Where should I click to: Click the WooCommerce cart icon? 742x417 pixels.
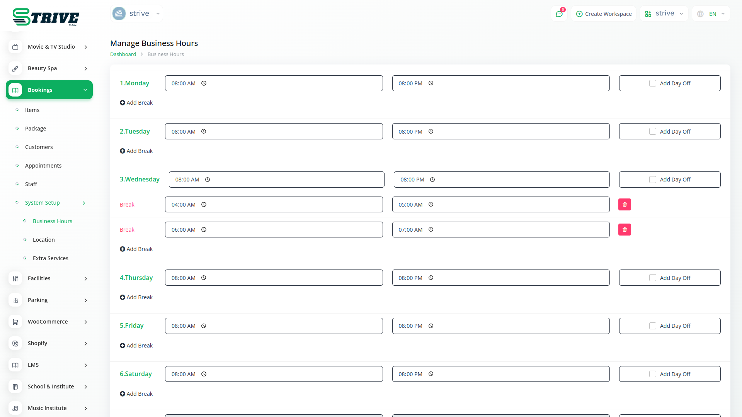[15, 322]
